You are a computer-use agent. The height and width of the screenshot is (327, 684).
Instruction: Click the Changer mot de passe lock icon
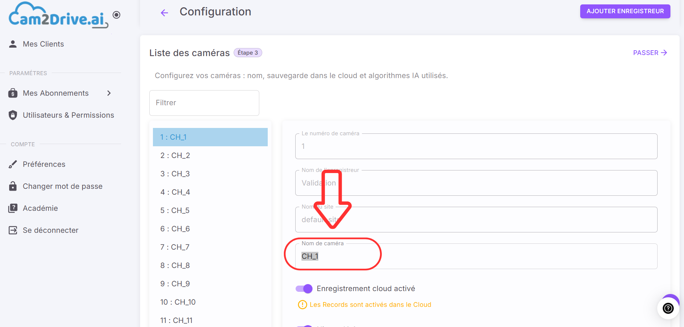[x=13, y=186]
